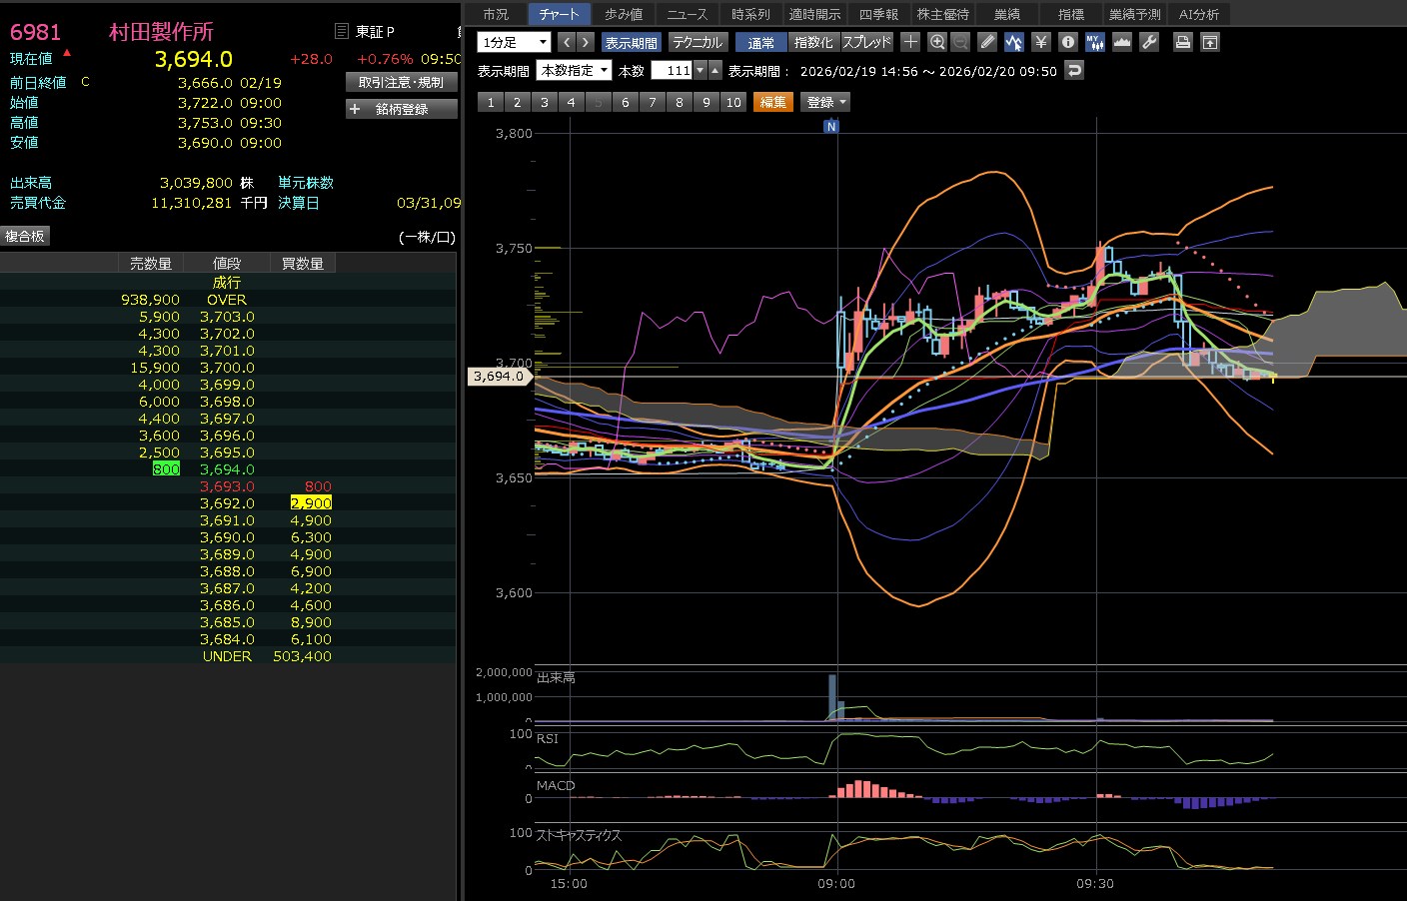The width and height of the screenshot is (1407, 901).
Task: Toggle 指数化 chart mode
Action: coord(812,42)
